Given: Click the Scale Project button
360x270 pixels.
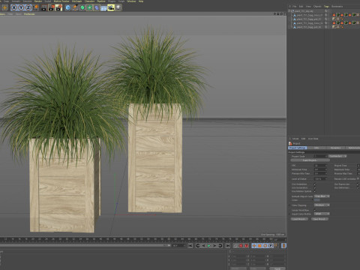Looking at the screenshot, I should point(310,160).
